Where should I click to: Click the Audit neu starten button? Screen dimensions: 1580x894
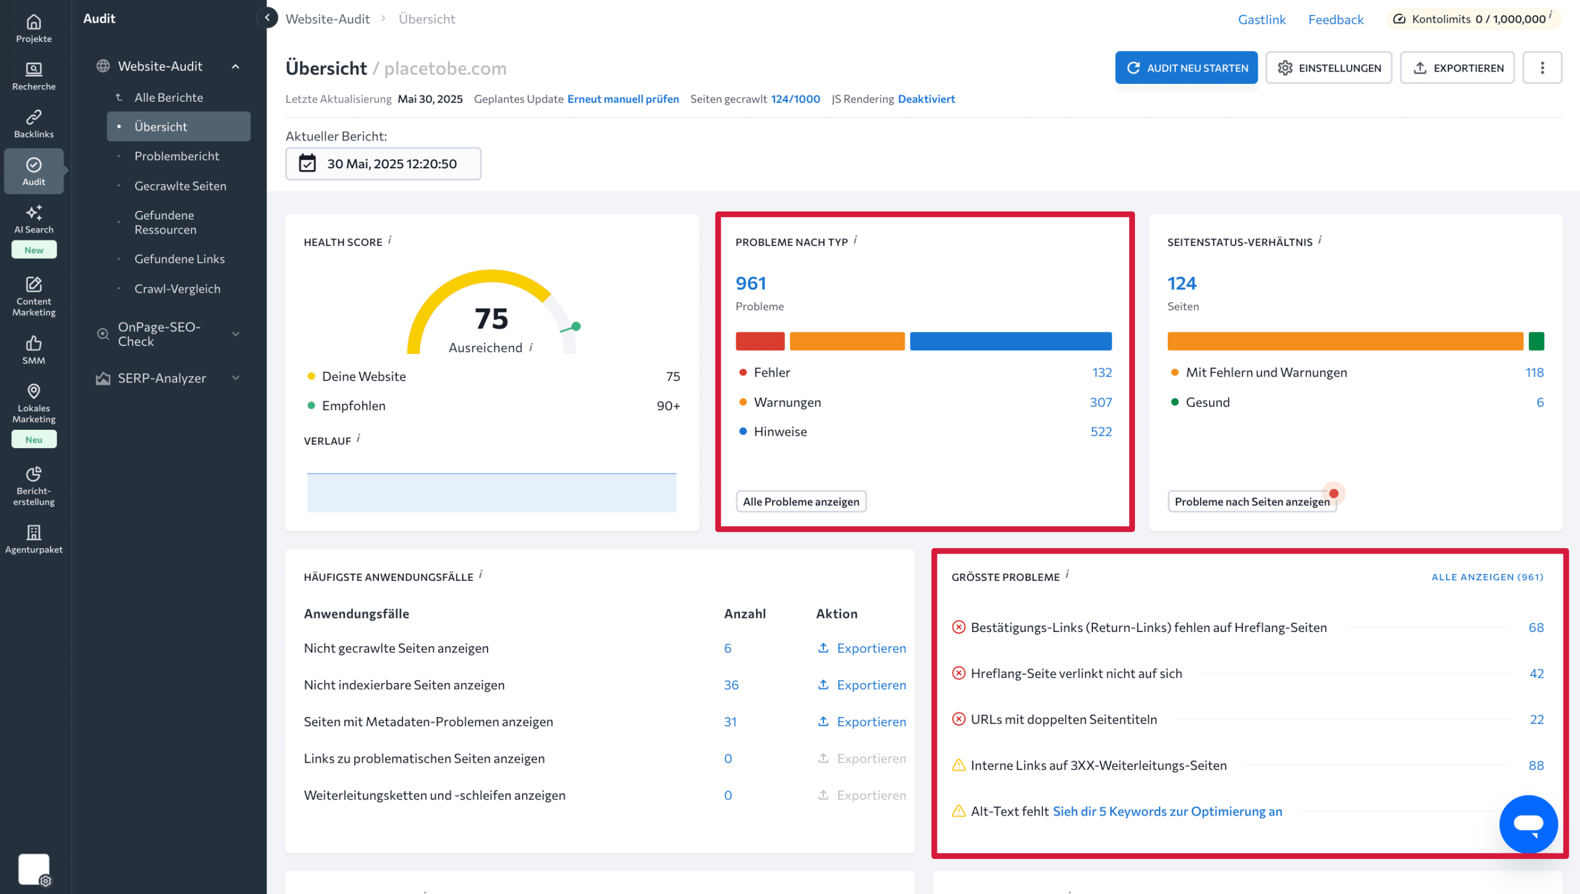[x=1186, y=68]
